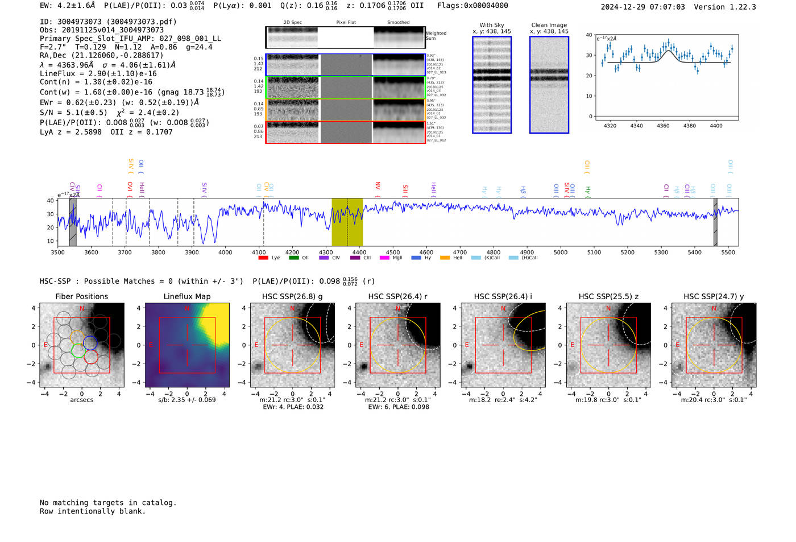Click the Weighted Sum 2D spectrum strip
The image size is (796, 542).
point(345,38)
